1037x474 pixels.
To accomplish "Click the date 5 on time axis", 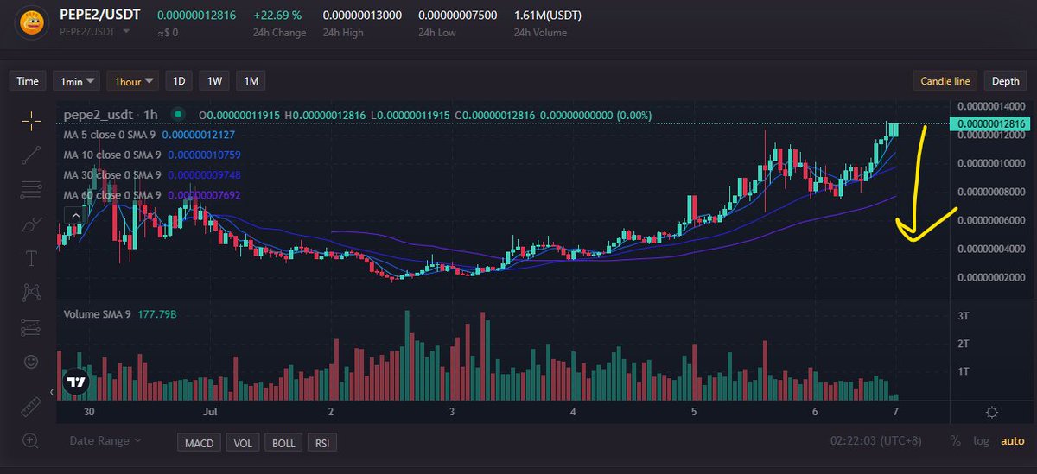I will pyautogui.click(x=694, y=412).
